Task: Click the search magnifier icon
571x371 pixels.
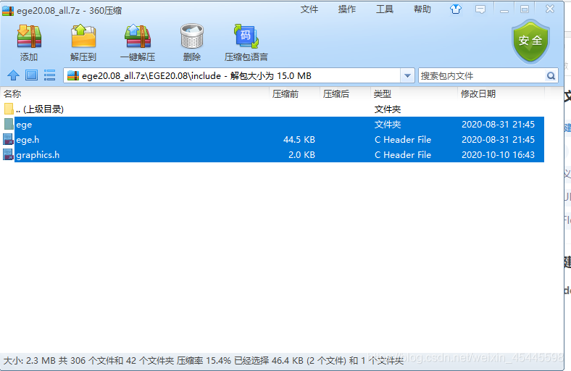Action: pos(551,76)
